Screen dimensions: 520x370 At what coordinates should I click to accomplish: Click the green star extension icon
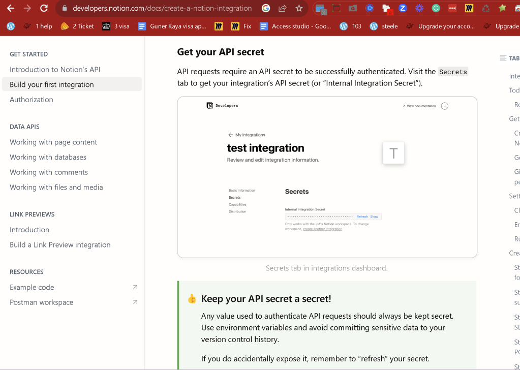[x=502, y=8]
